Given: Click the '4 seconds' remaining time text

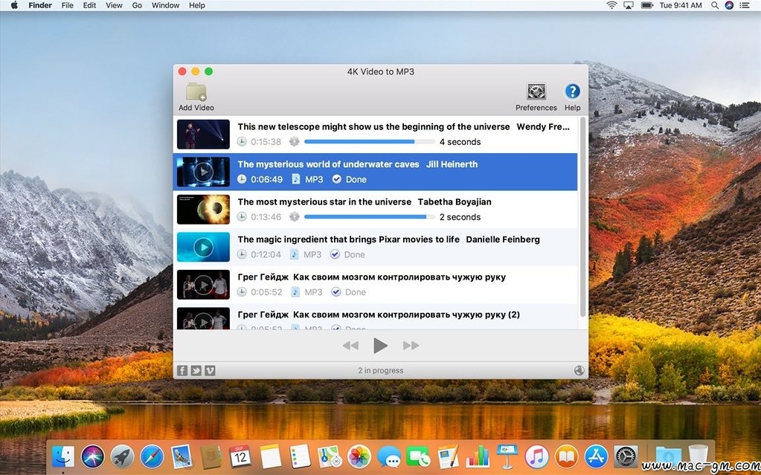Looking at the screenshot, I should click(460, 142).
